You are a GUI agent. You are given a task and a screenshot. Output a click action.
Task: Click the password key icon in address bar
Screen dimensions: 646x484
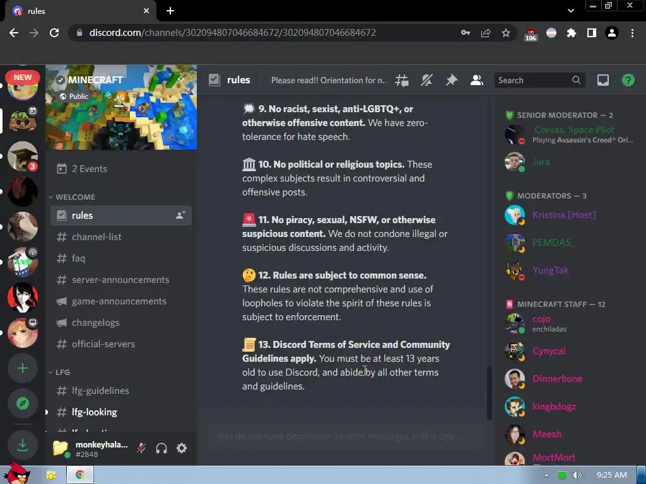[466, 33]
